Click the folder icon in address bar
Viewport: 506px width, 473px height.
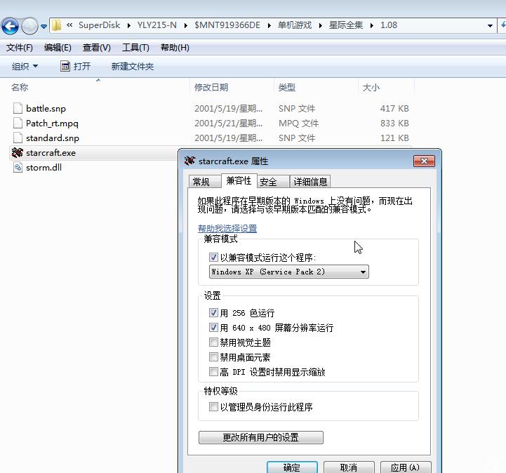point(56,25)
